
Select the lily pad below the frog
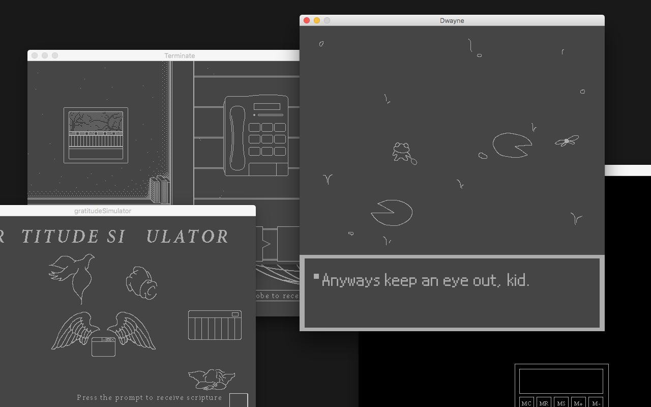(392, 213)
